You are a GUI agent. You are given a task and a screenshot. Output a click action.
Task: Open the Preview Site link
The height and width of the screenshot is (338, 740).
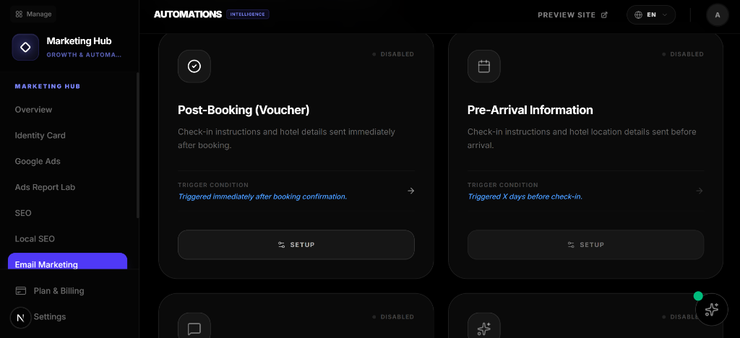[572, 14]
